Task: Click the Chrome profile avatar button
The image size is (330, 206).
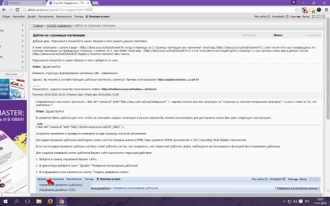Action: [x=294, y=2]
